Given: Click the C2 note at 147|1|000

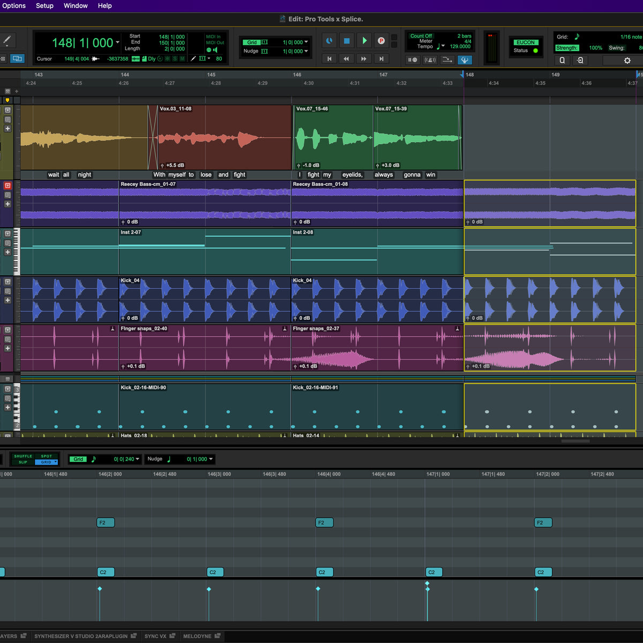Looking at the screenshot, I should (x=434, y=572).
